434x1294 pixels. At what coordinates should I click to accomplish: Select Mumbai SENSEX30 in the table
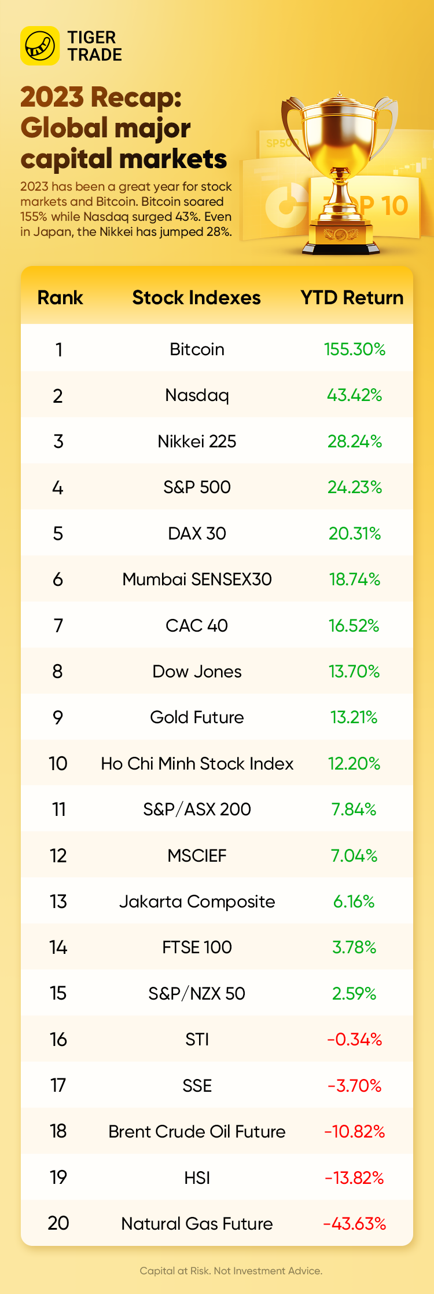click(197, 579)
